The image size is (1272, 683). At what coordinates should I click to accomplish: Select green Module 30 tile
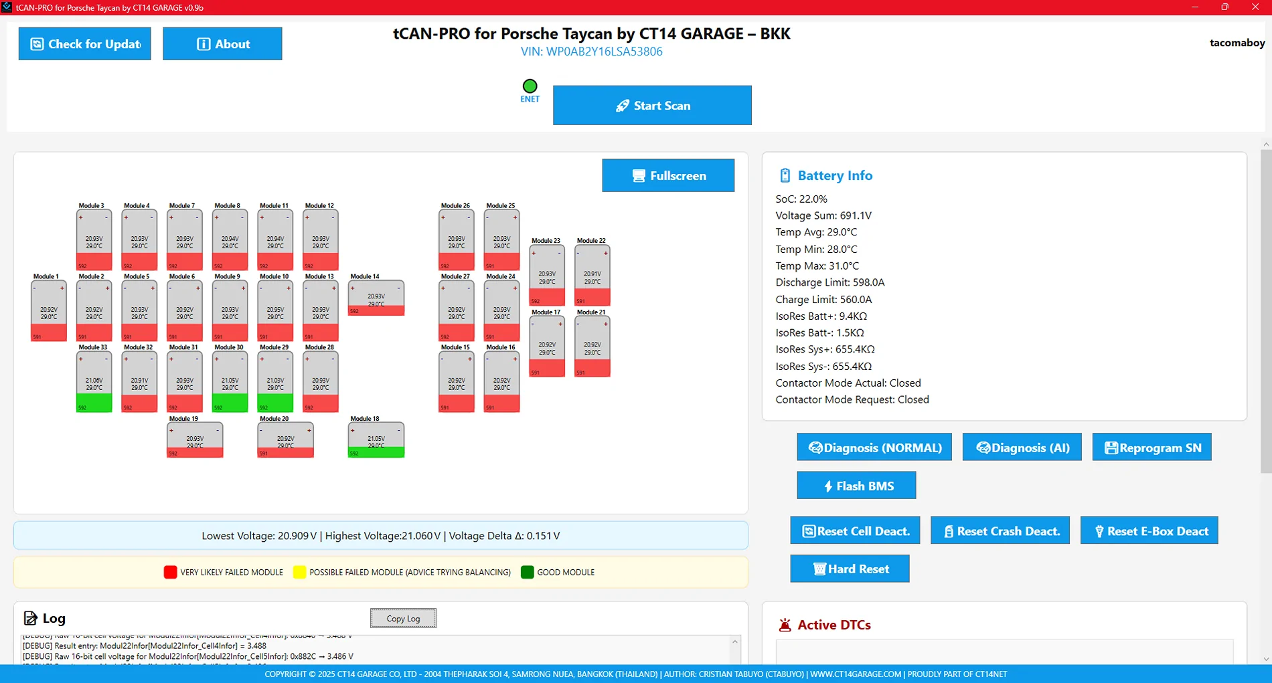230,382
